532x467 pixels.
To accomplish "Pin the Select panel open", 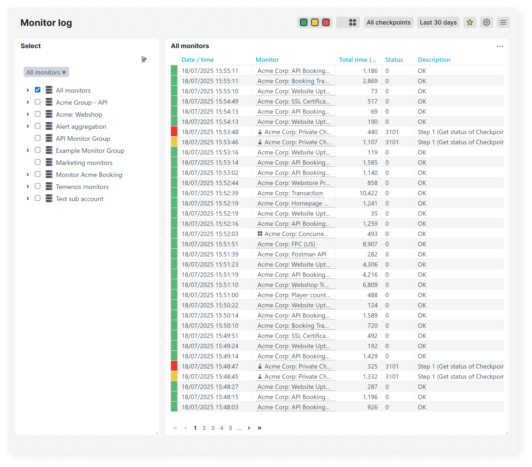I will click(144, 59).
